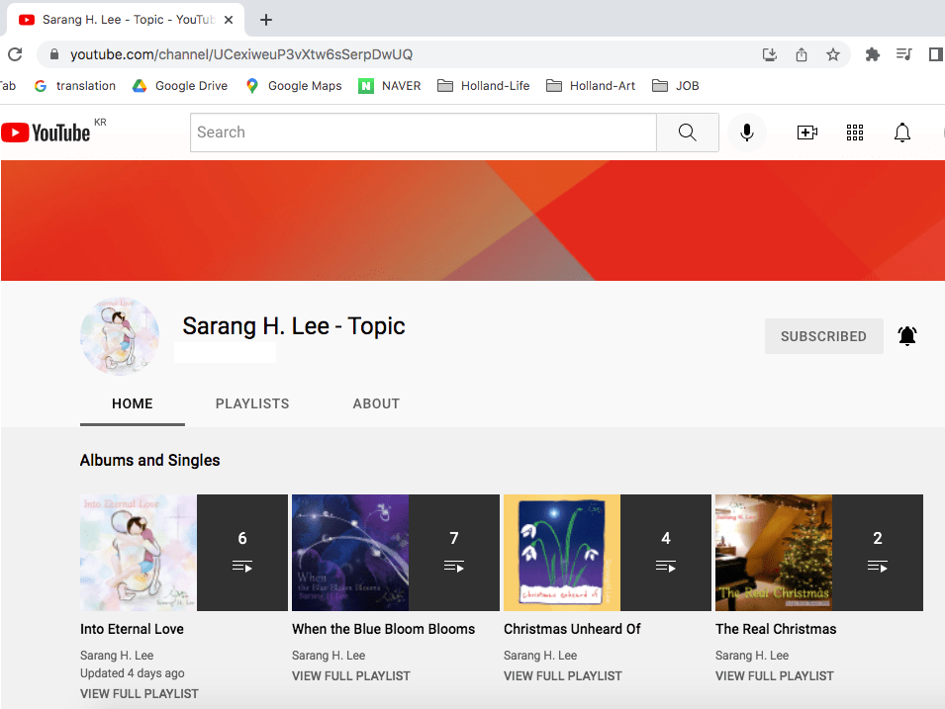Expand the JOB bookmarks folder
This screenshot has height=709, width=945.
coord(676,86)
